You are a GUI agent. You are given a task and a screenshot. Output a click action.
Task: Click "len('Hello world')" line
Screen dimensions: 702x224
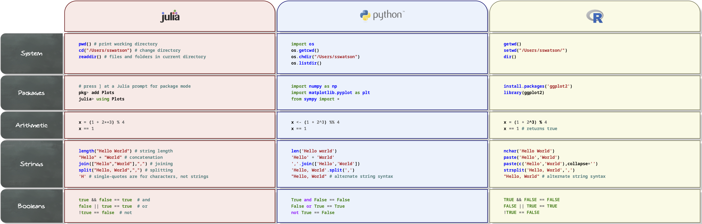pyautogui.click(x=314, y=151)
